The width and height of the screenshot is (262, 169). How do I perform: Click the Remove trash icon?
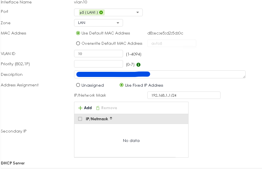point(98,108)
